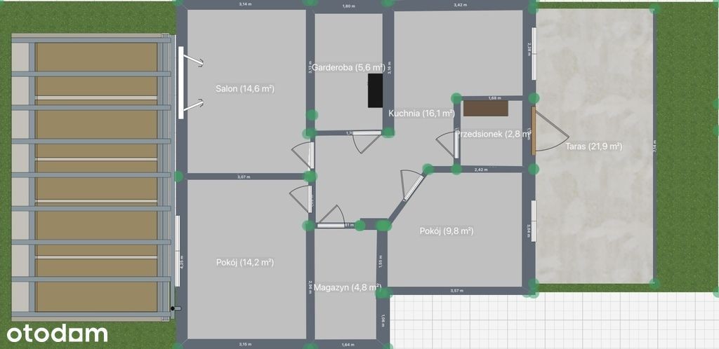
Task: Click the Kuchnia (16,1 m²) room label
Action: [x=421, y=113]
